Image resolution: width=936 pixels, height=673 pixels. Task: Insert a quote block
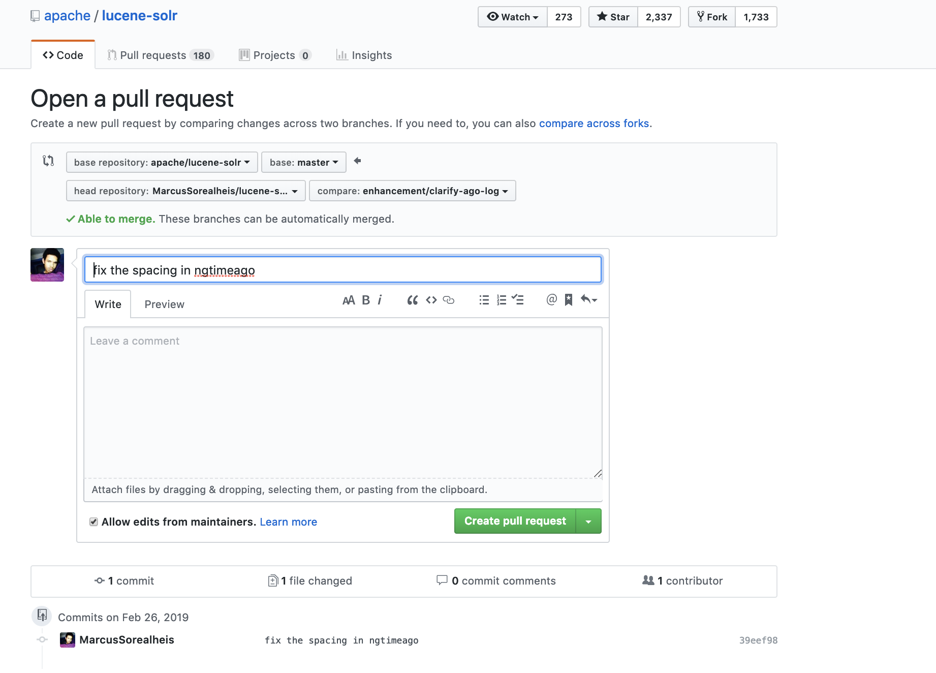click(413, 300)
